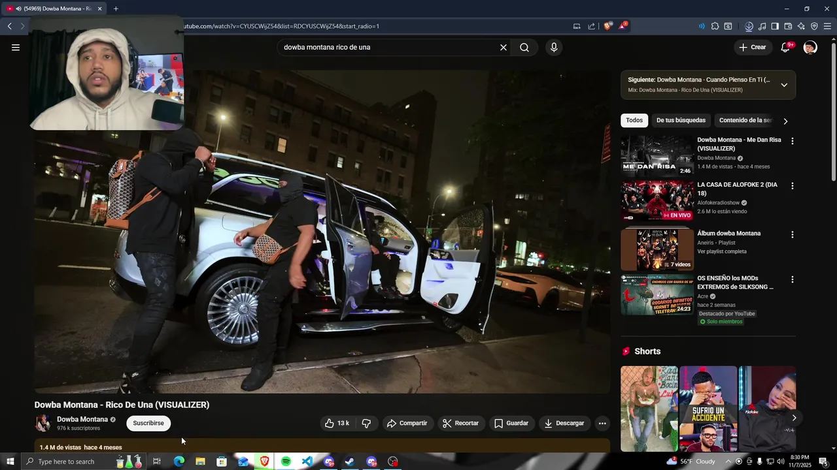Expand the Siguiente mix playlist panel

pyautogui.click(x=784, y=85)
